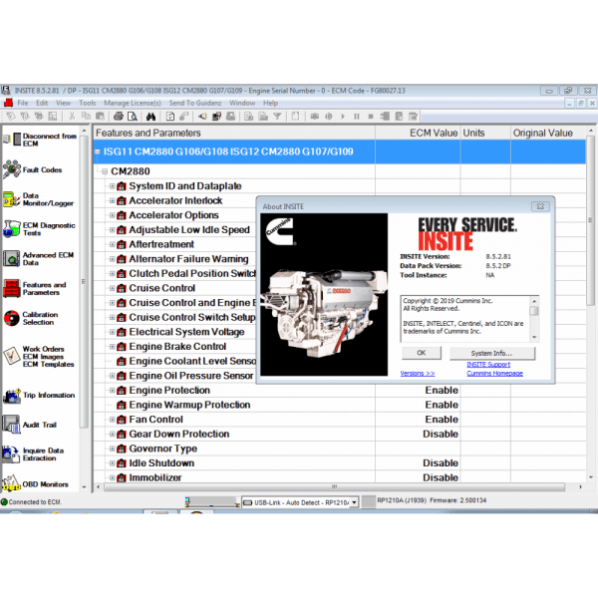Expand Fan Control node

(112, 420)
